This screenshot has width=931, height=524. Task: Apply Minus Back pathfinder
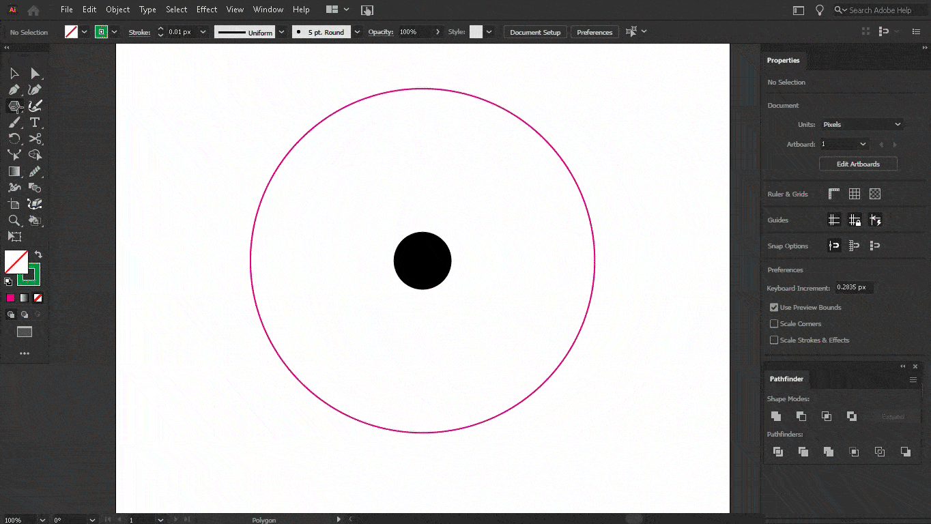(905, 452)
